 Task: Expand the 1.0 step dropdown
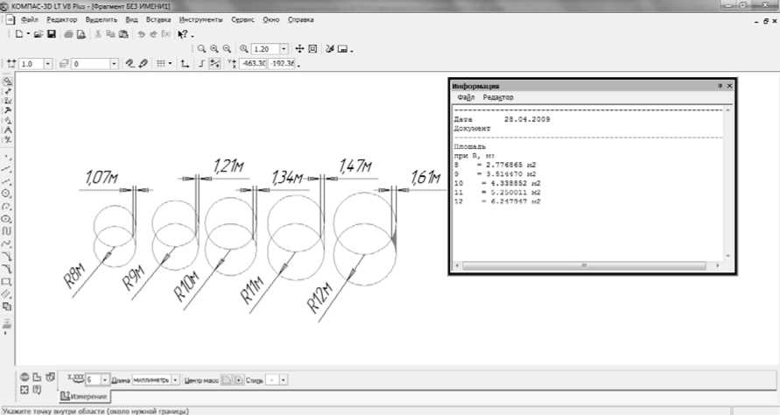click(48, 64)
